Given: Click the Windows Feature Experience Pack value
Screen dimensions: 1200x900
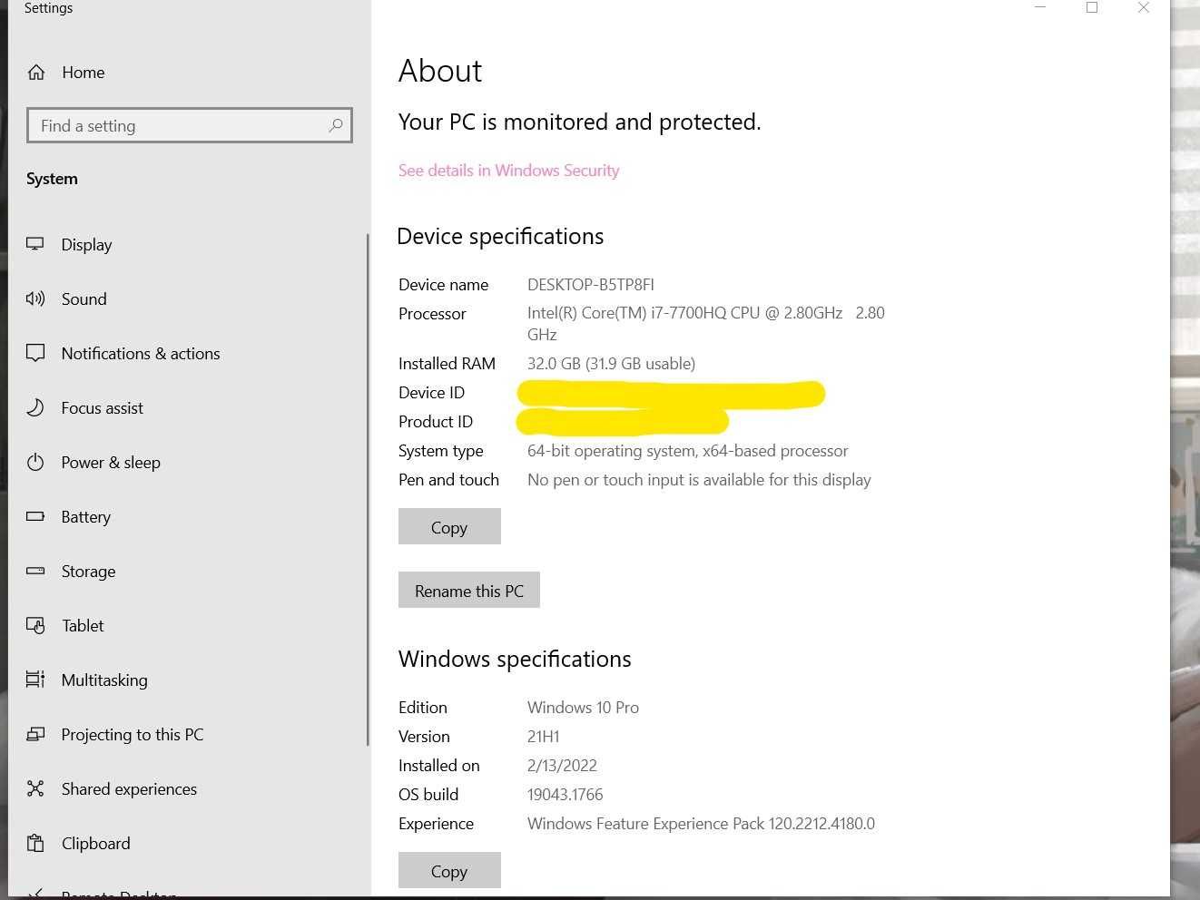Looking at the screenshot, I should pos(701,823).
